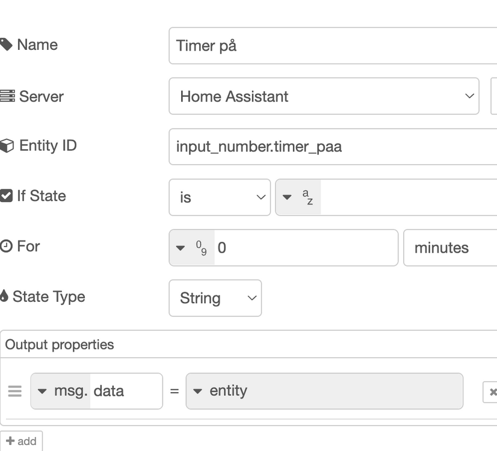Grab the output property drag handle
Image resolution: width=497 pixels, height=451 pixels.
15,391
